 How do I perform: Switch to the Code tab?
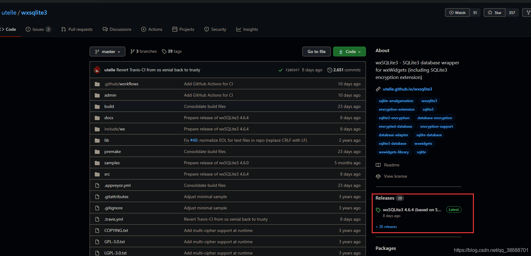click(x=8, y=29)
